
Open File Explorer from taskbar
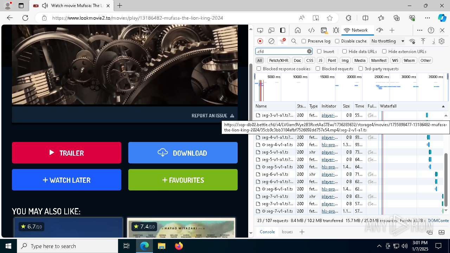pyautogui.click(x=161, y=246)
